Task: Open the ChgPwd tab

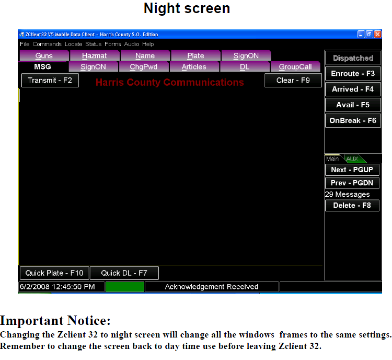Action: click(144, 66)
